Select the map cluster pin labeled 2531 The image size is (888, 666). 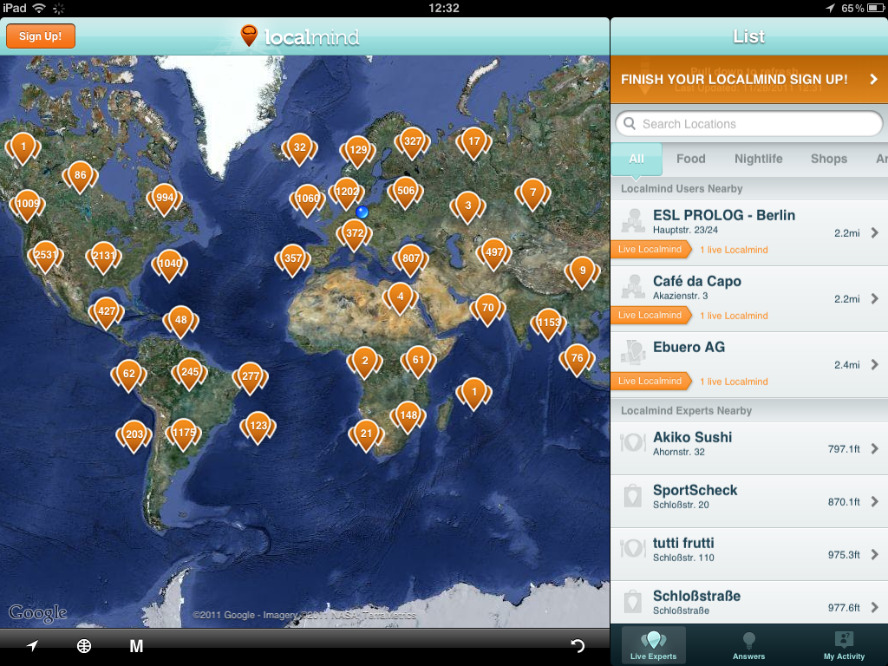coord(45,256)
